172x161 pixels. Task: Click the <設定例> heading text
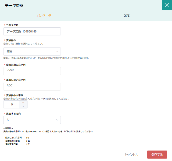pos(8,128)
